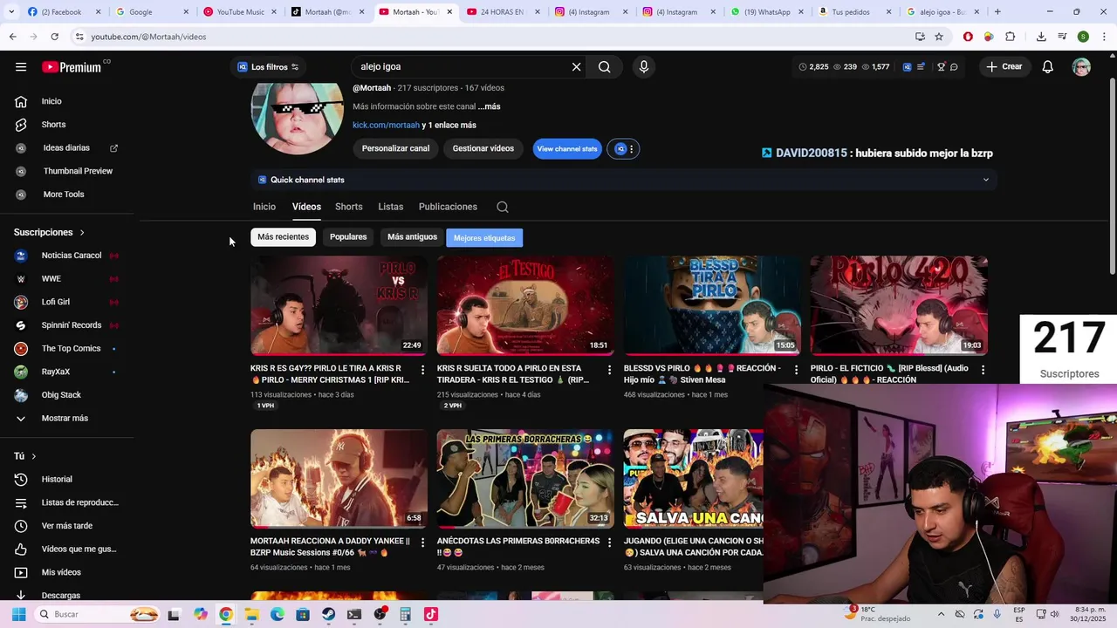Expand the Suscripciones section arrow
Viewport: 1117px width, 628px height.
coord(82,233)
